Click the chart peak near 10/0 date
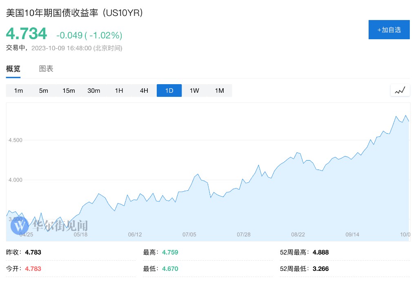This screenshot has width=418, height=286. [406, 116]
